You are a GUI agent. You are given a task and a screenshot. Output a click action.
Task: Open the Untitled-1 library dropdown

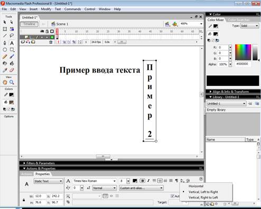pos(226,104)
